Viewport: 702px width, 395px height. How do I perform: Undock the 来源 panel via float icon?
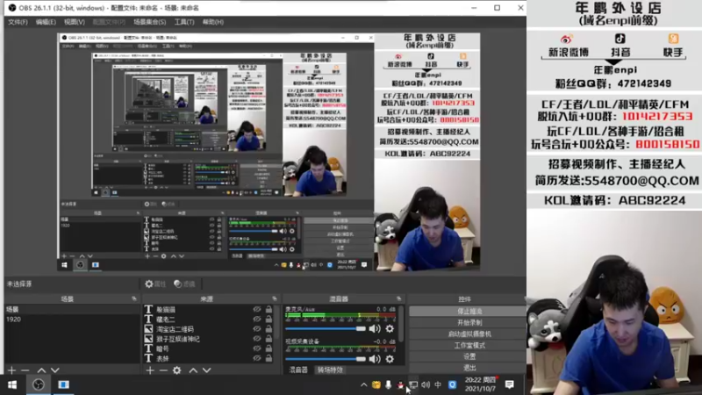coord(275,298)
